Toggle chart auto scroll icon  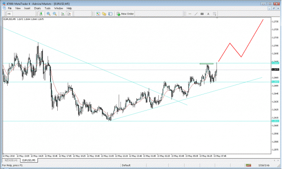[63, 14]
